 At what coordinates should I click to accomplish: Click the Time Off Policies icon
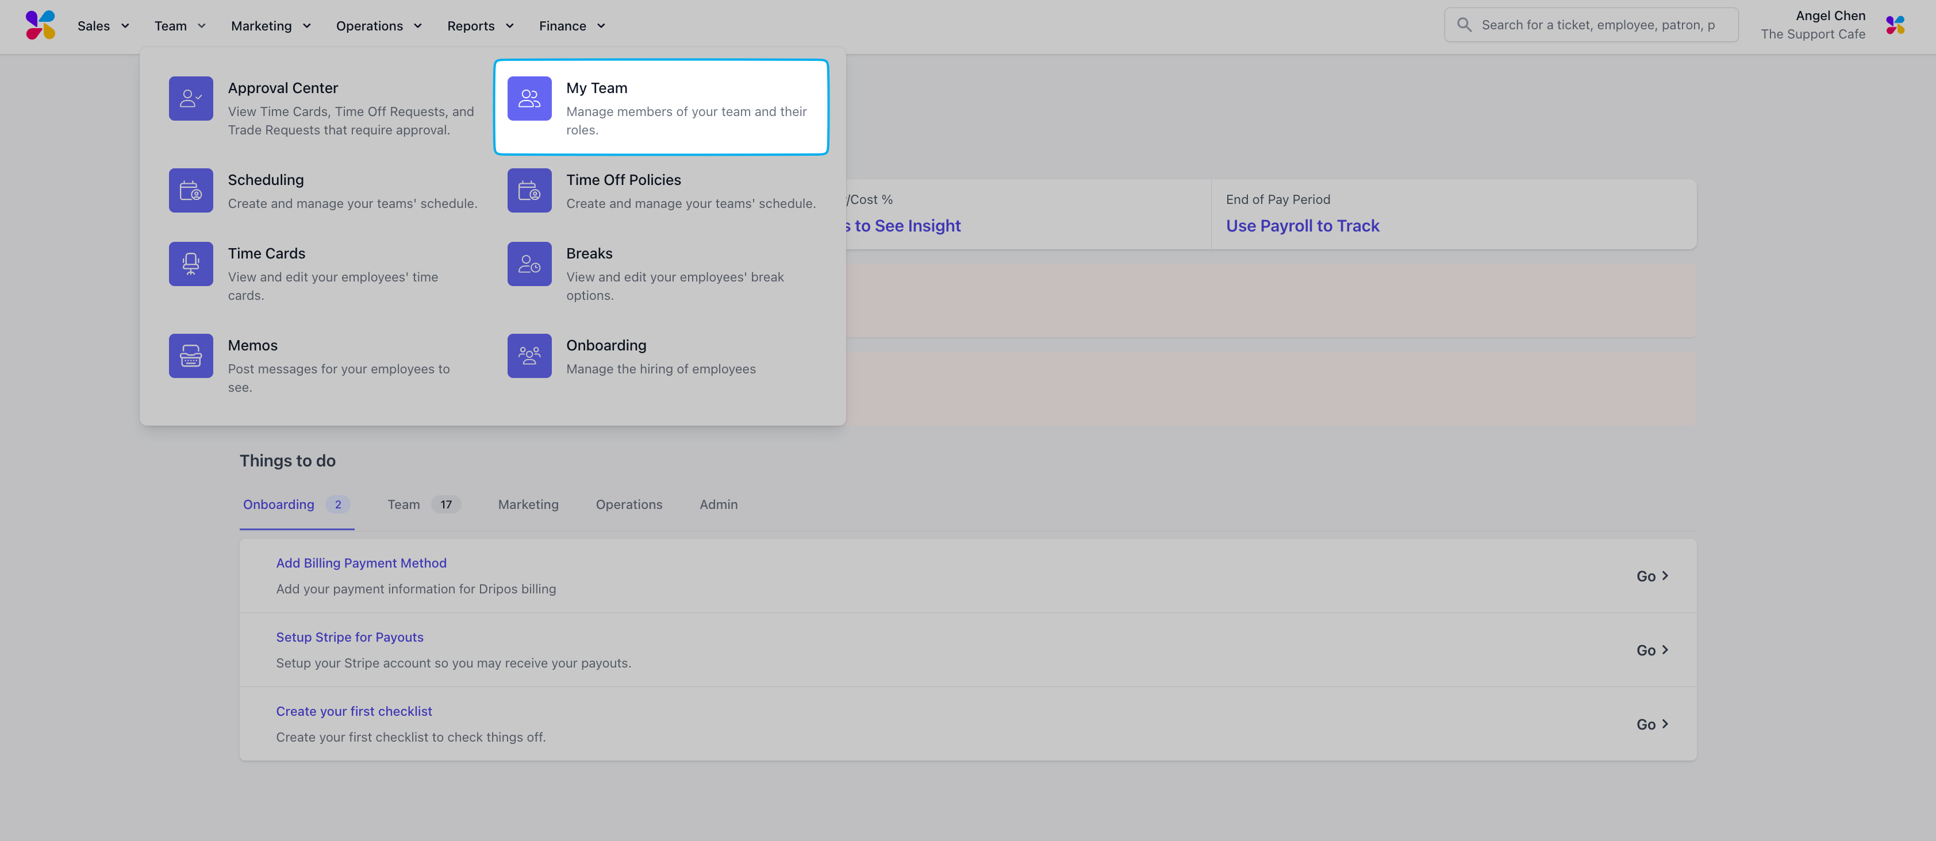point(529,191)
